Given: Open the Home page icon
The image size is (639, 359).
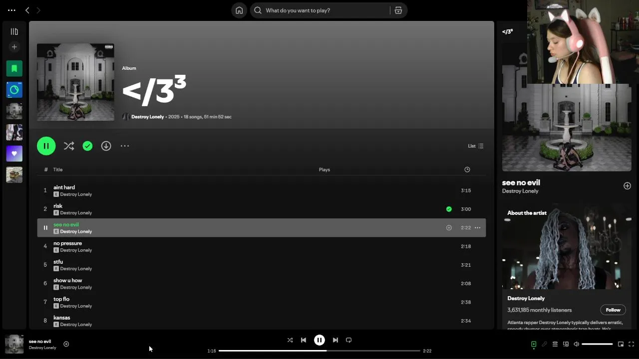Looking at the screenshot, I should (x=239, y=10).
